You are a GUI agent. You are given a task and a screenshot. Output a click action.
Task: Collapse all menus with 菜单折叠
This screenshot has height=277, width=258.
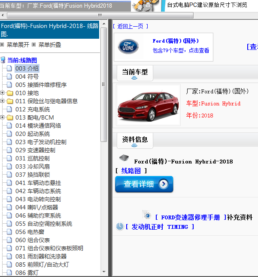pyautogui.click(x=50, y=45)
